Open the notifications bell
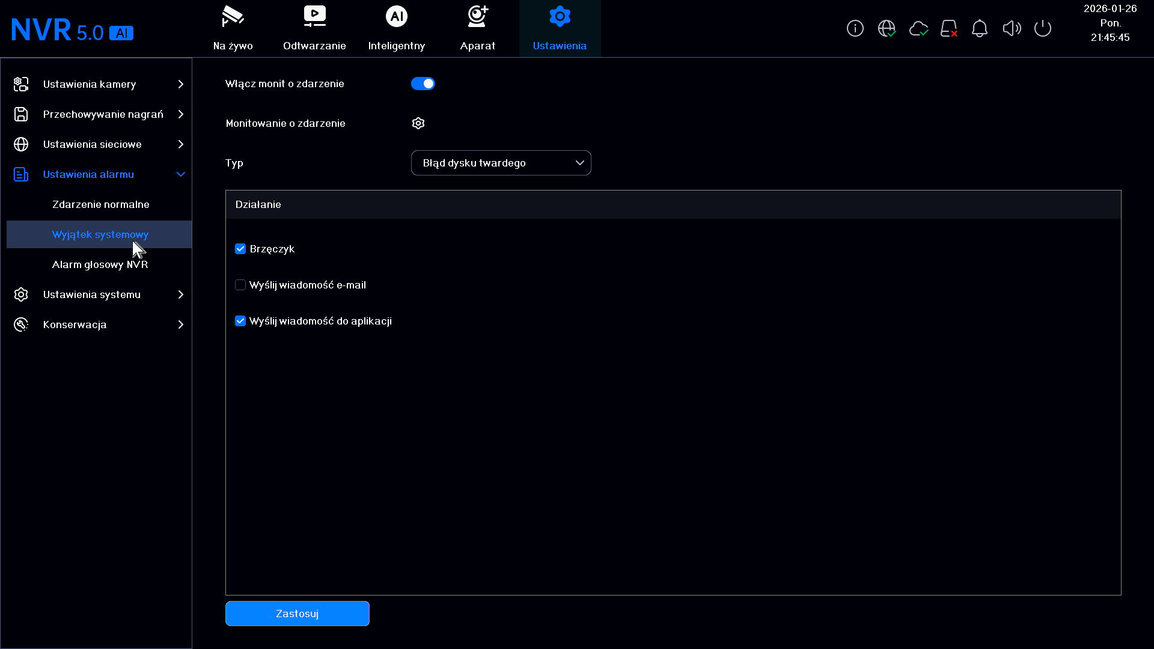 980,28
